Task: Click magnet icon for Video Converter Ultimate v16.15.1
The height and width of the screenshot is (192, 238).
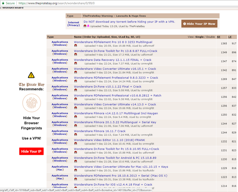Action: 75,72
